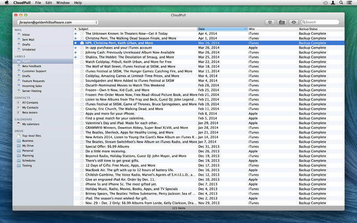Toggle the eye preview button in toolbar
This screenshot has width=357, height=223.
coord(293,22)
